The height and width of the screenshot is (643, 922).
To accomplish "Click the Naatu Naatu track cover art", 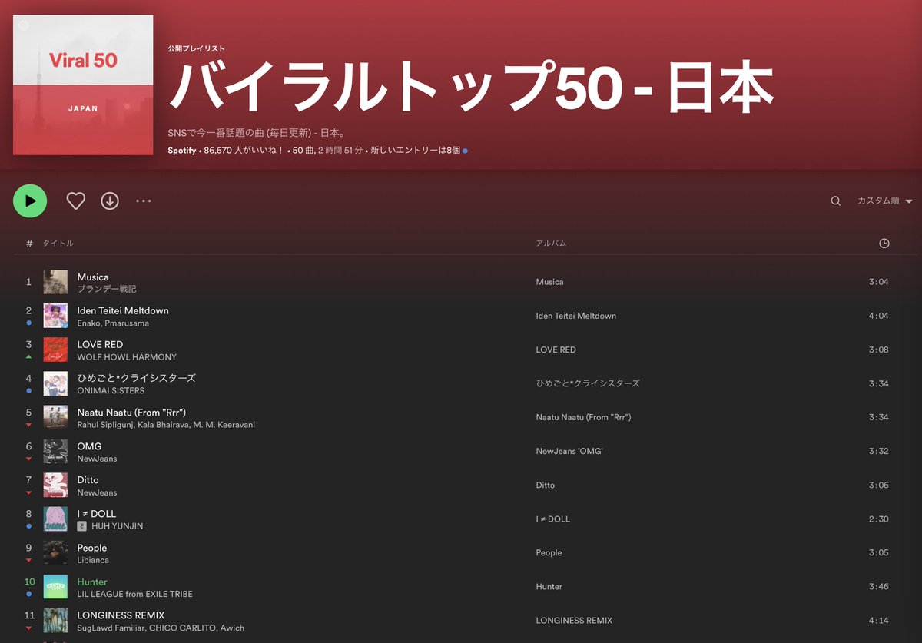I will [55, 417].
